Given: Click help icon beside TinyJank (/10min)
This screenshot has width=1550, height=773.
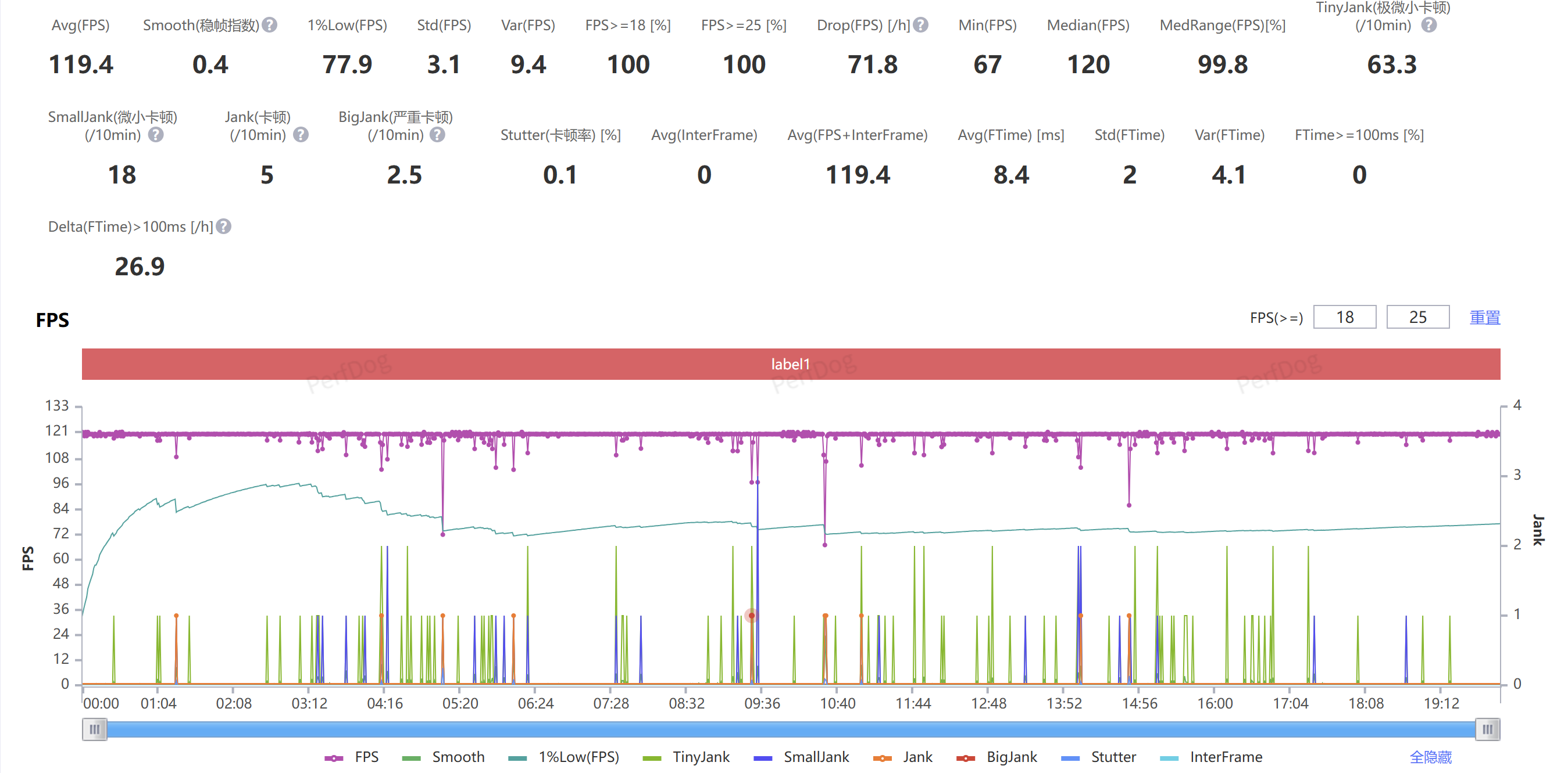Looking at the screenshot, I should [x=1429, y=25].
